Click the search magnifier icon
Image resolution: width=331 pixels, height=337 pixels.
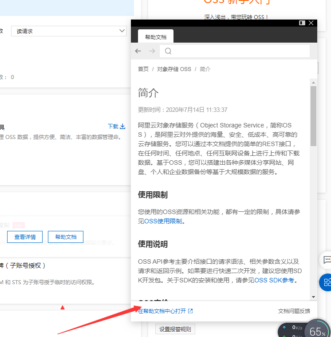click(x=168, y=51)
